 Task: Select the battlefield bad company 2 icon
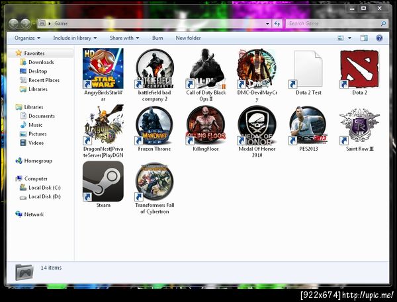tap(155, 68)
